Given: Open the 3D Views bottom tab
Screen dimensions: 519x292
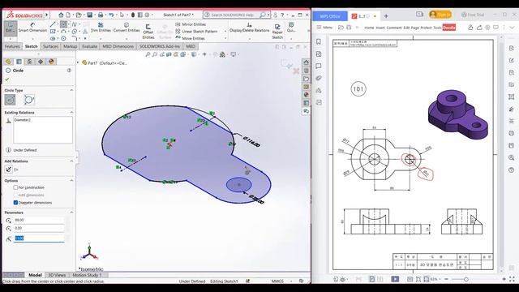Looking at the screenshot, I should click(57, 275).
